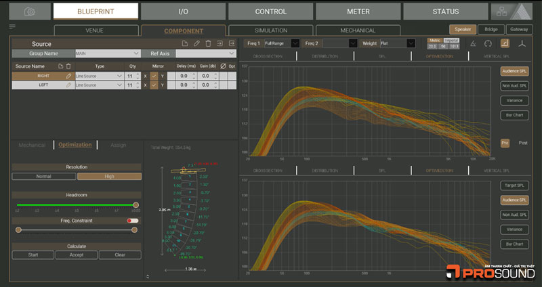Click the camera screenshot icon

click(x=28, y=12)
